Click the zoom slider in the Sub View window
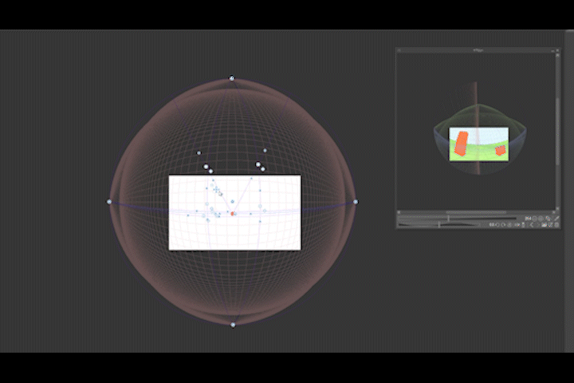 pos(458,219)
